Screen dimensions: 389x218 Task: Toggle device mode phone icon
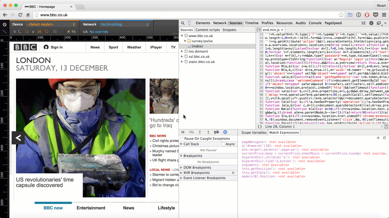[x=189, y=23]
